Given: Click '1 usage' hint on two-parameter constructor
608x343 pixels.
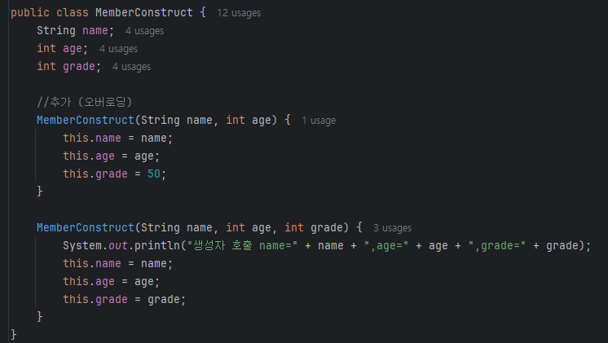Looking at the screenshot, I should (319, 121).
